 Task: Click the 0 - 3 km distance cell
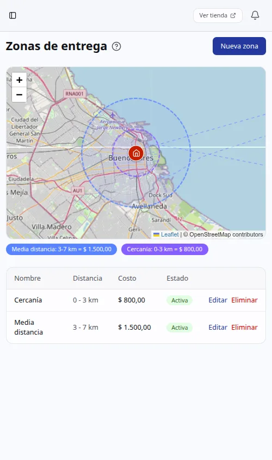pyautogui.click(x=85, y=300)
